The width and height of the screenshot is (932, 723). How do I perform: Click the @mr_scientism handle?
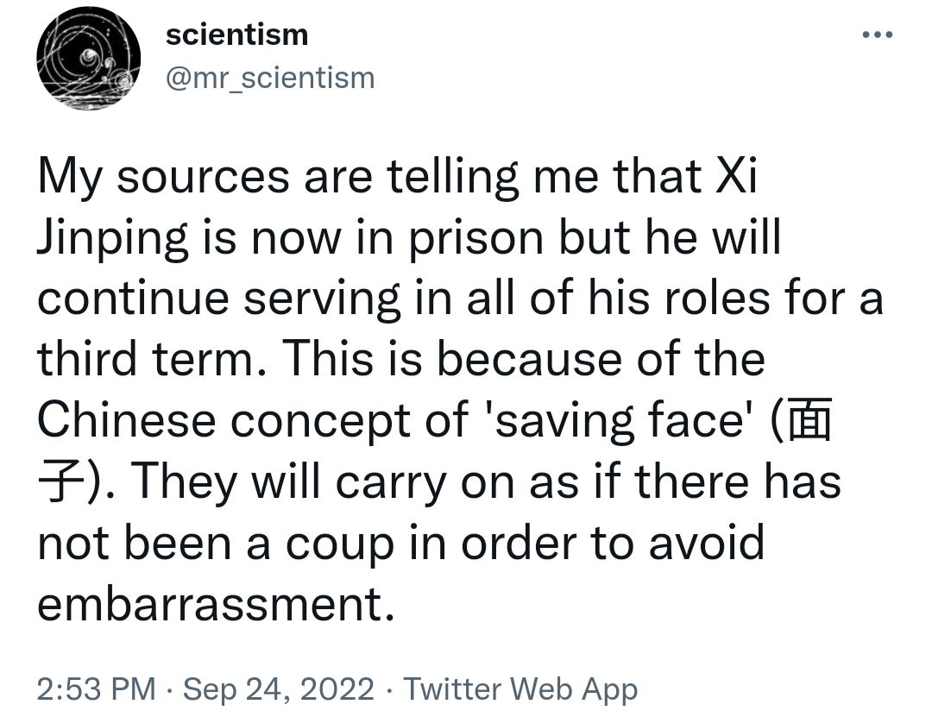(x=269, y=79)
